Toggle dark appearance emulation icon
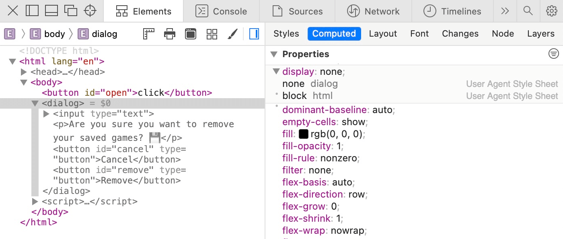Screen dimensions: 563x239 pos(191,34)
